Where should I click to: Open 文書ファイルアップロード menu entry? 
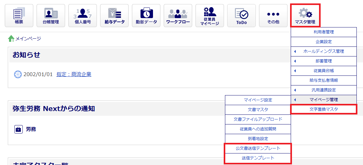click(x=258, y=119)
